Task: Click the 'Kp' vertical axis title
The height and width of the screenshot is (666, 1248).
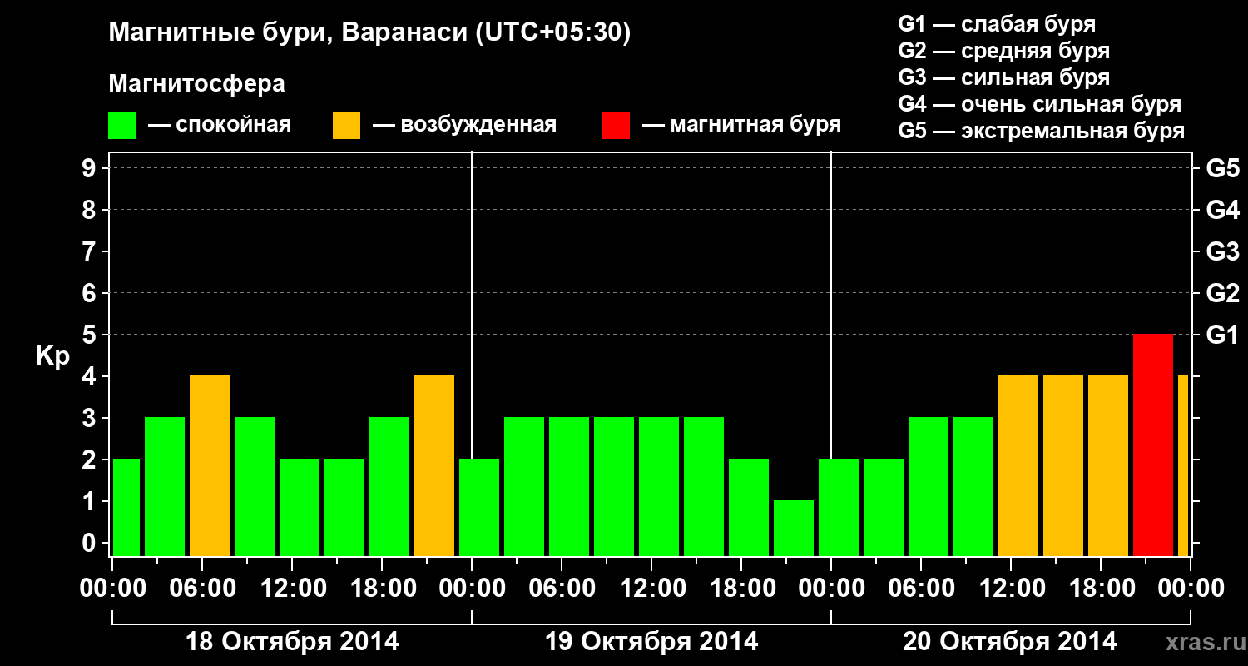Action: 52,355
